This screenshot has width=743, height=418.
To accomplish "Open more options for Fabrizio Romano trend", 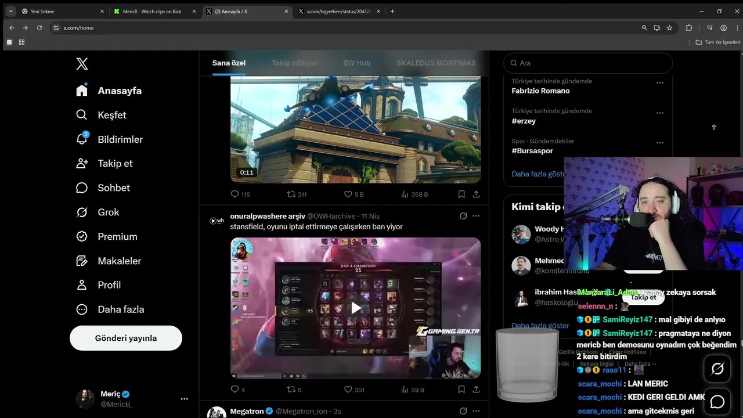I will coord(660,82).
